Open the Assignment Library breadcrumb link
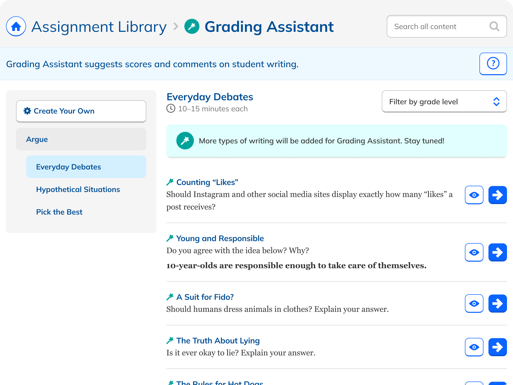 [x=99, y=26]
